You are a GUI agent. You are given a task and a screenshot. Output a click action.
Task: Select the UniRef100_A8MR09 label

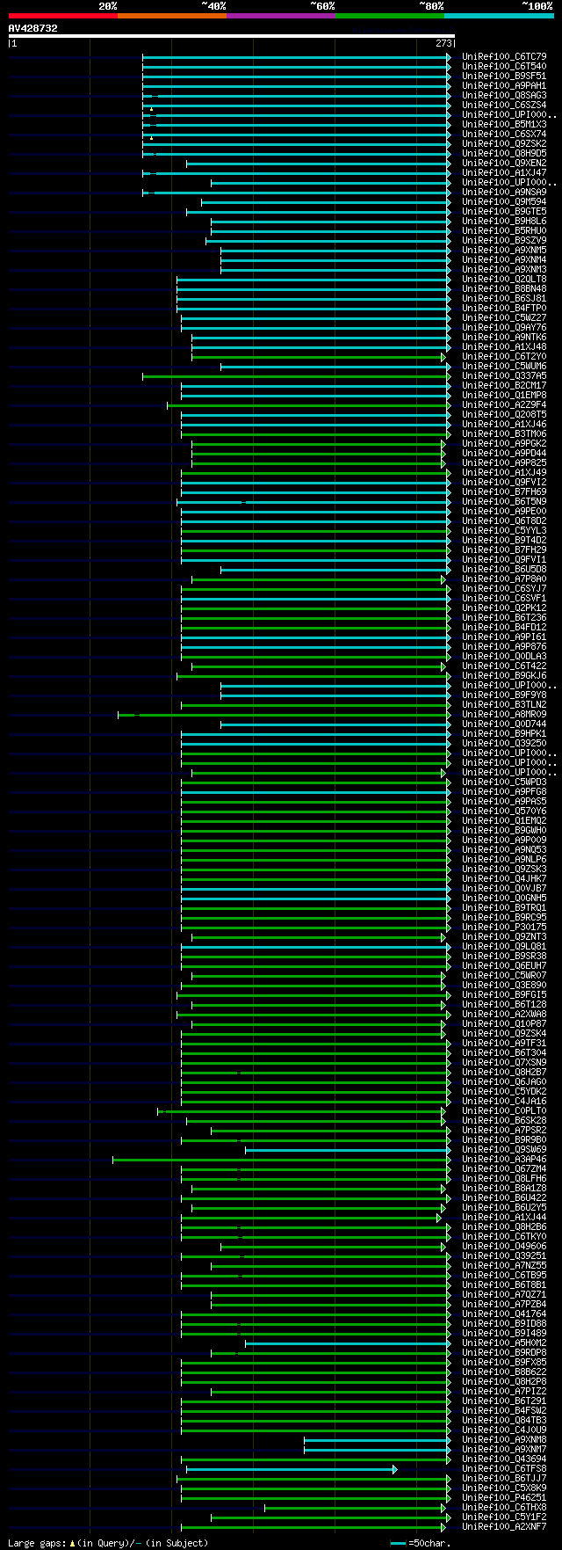pyautogui.click(x=504, y=715)
